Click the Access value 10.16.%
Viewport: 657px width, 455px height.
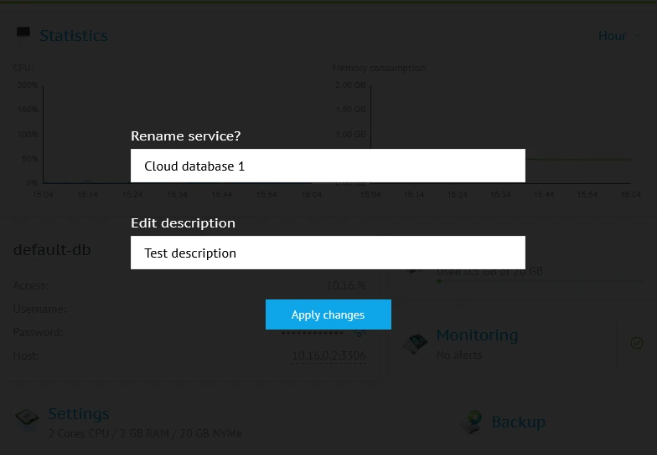point(345,286)
